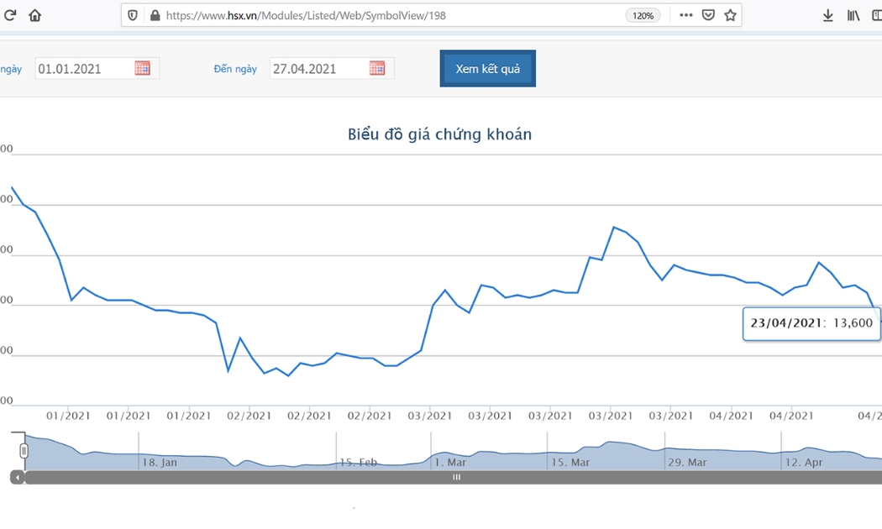Click the 23/04/2021: 13,600 tooltip
882x529 pixels.
coord(811,323)
